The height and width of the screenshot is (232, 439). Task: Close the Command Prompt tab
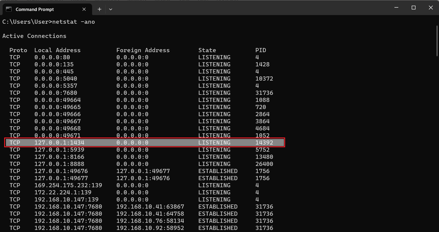(84, 9)
